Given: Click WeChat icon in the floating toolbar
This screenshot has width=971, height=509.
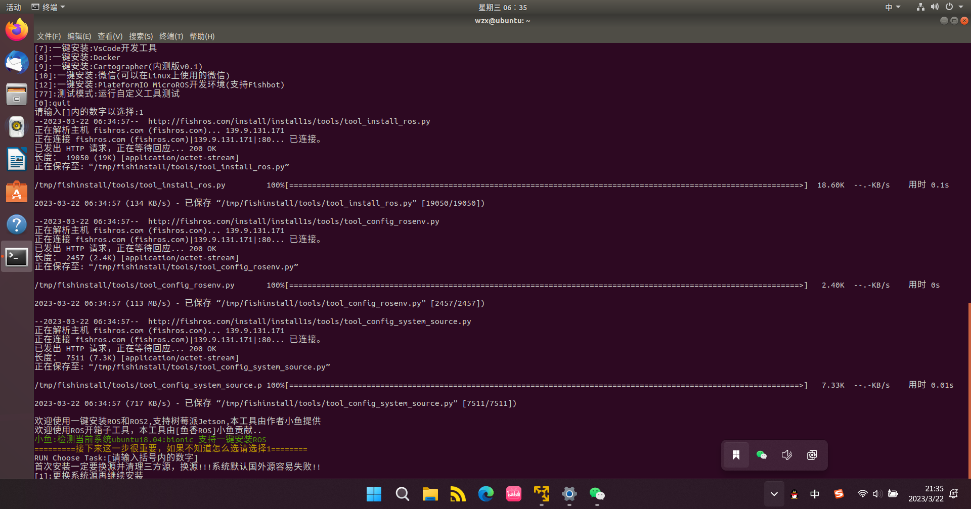Looking at the screenshot, I should (761, 455).
